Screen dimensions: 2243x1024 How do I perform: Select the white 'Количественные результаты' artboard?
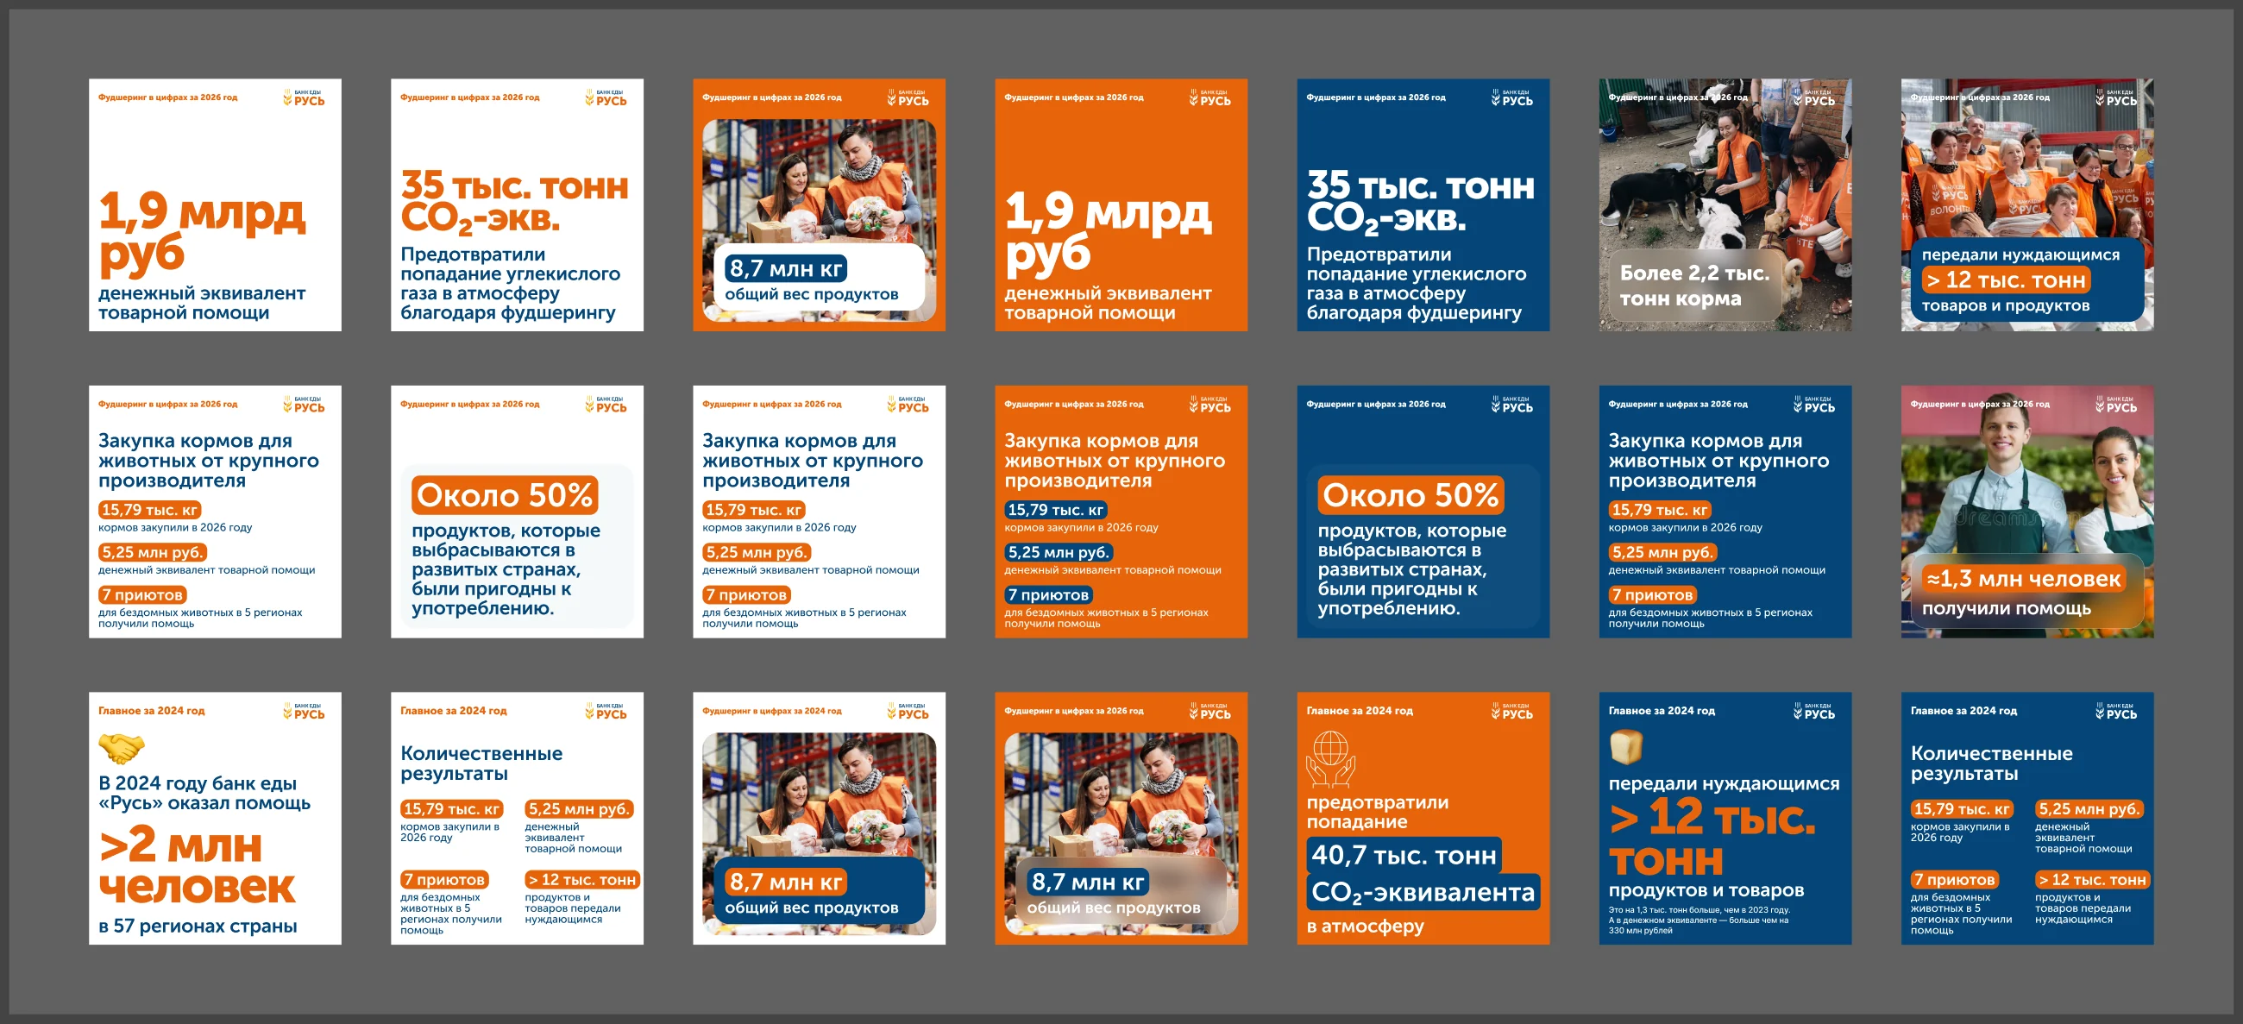[518, 819]
